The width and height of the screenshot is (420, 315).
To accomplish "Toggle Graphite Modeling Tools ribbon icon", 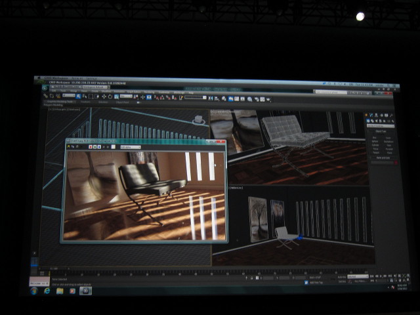I will pos(231,99).
